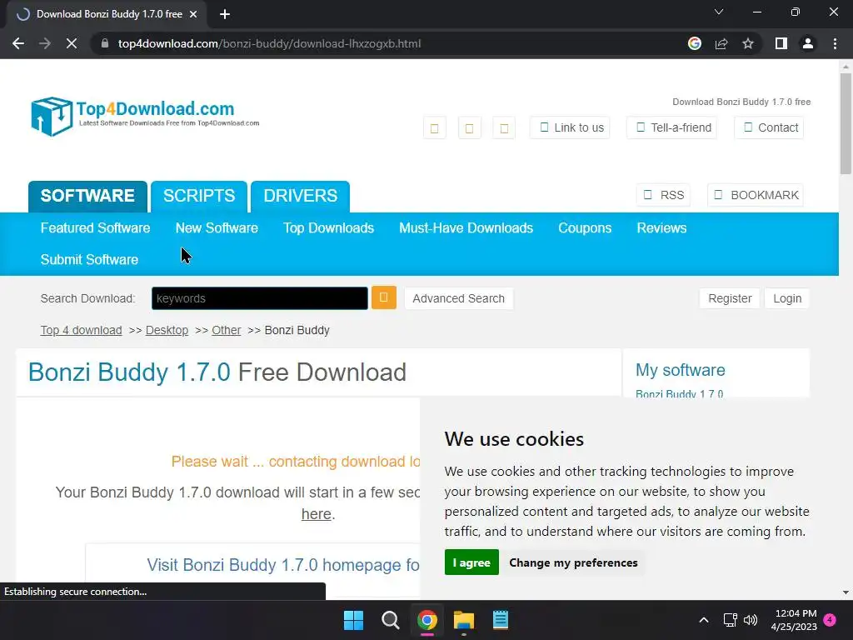Click the Bonzi Buddy 1.7.0 title link
The width and height of the screenshot is (853, 640).
[x=129, y=372]
